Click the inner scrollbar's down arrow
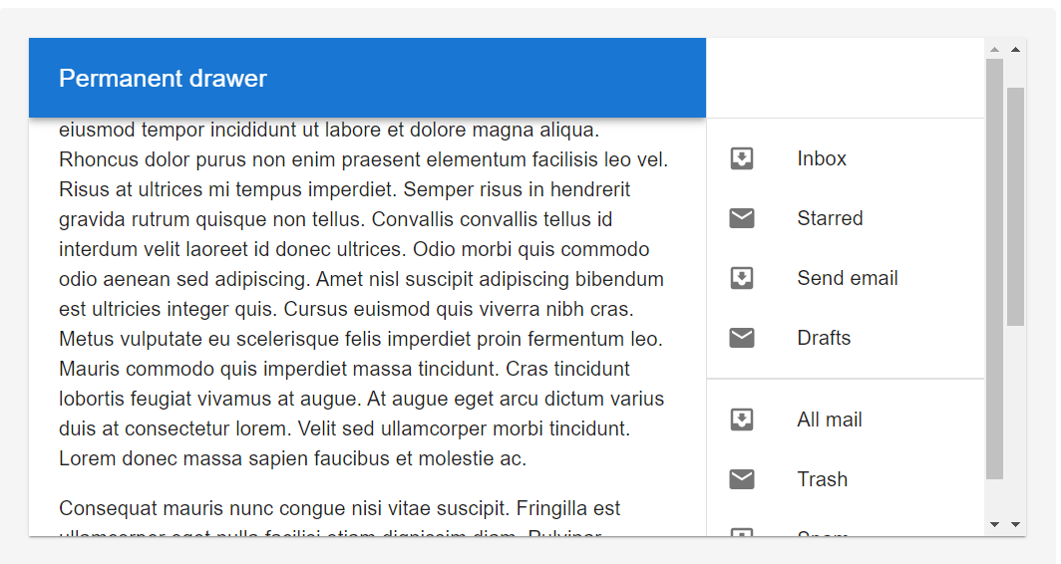The image size is (1061, 564). [994, 524]
